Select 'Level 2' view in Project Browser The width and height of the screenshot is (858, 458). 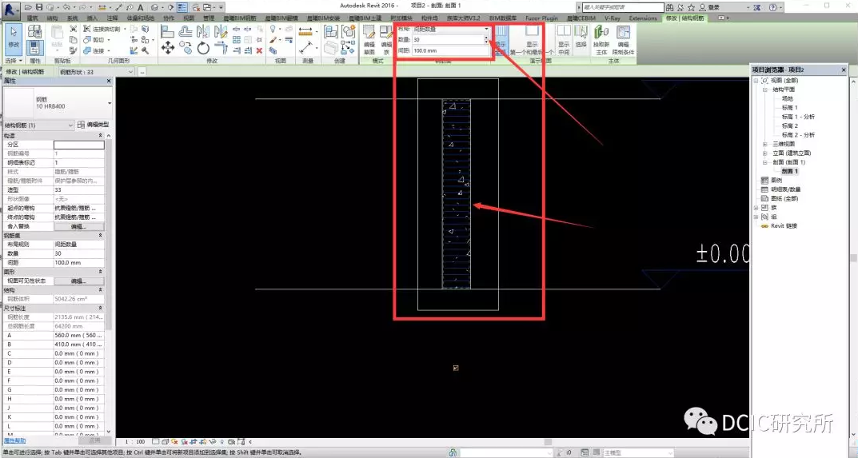pos(789,125)
